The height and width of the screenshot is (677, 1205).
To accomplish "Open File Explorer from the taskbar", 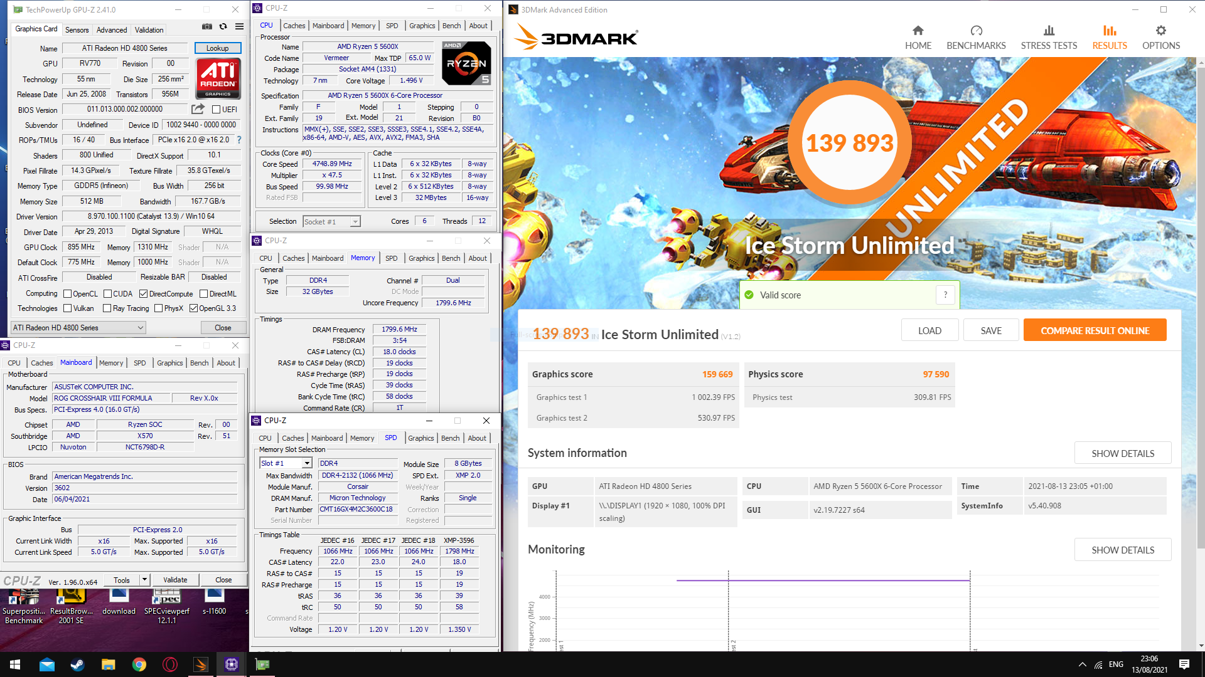I will click(109, 664).
